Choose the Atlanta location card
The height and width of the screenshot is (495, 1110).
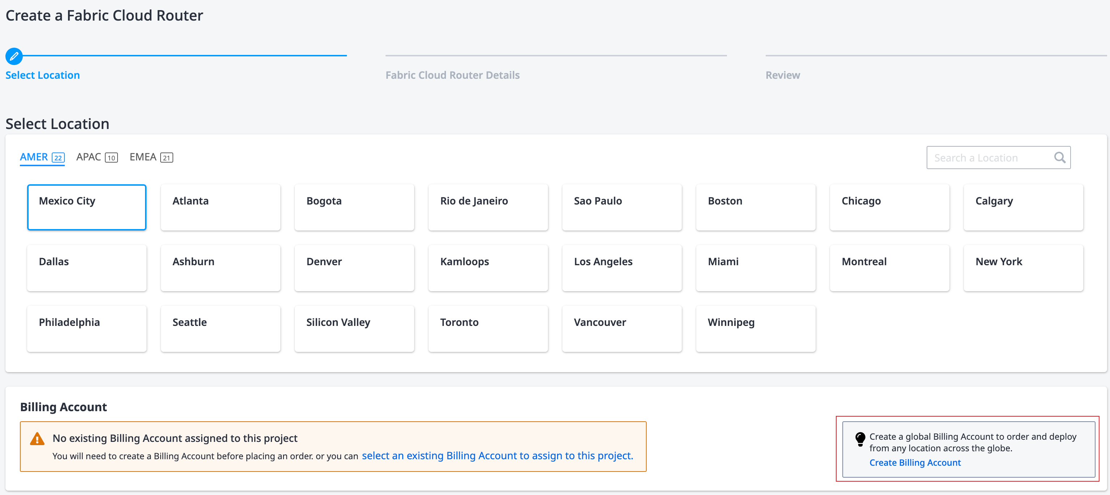coord(220,207)
